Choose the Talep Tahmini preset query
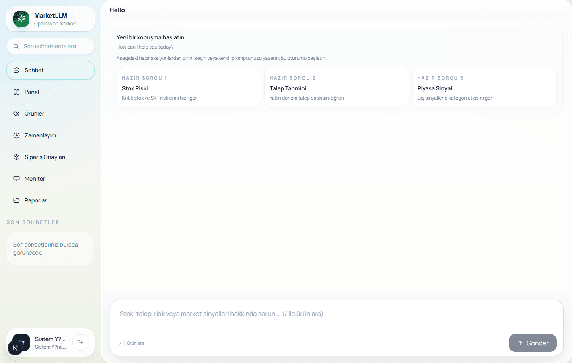This screenshot has width=572, height=363. 336,87
